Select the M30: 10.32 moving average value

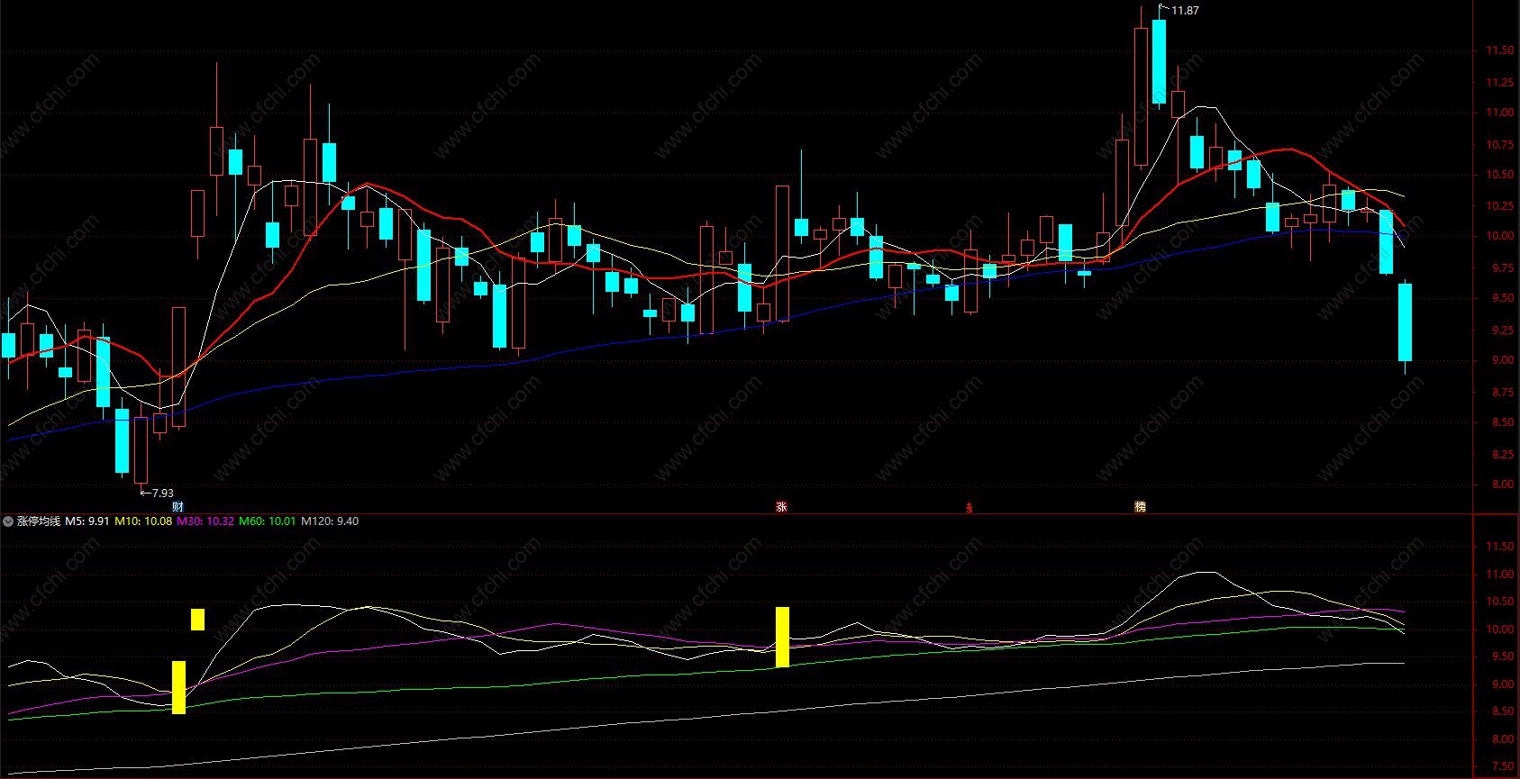[205, 521]
